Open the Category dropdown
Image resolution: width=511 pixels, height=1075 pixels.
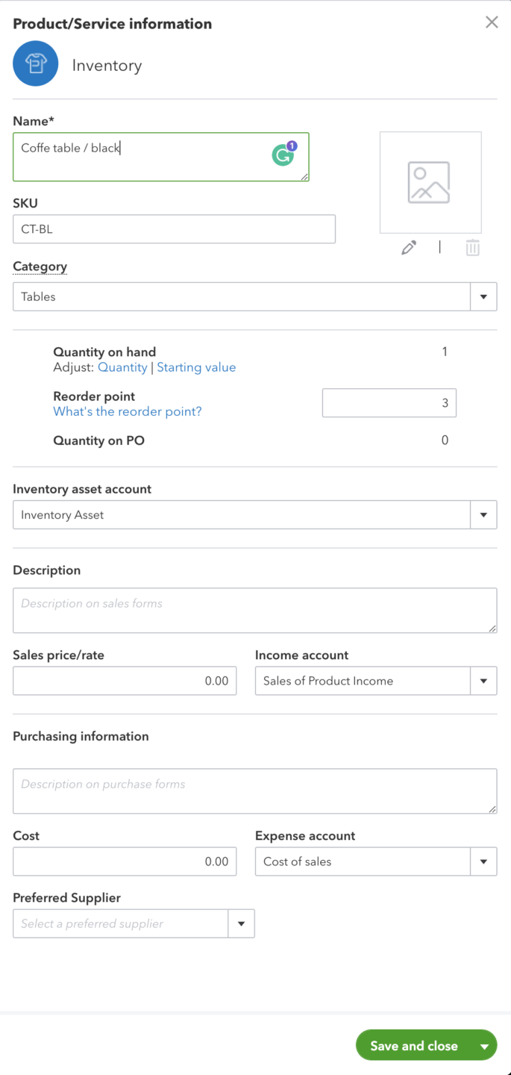tap(483, 296)
